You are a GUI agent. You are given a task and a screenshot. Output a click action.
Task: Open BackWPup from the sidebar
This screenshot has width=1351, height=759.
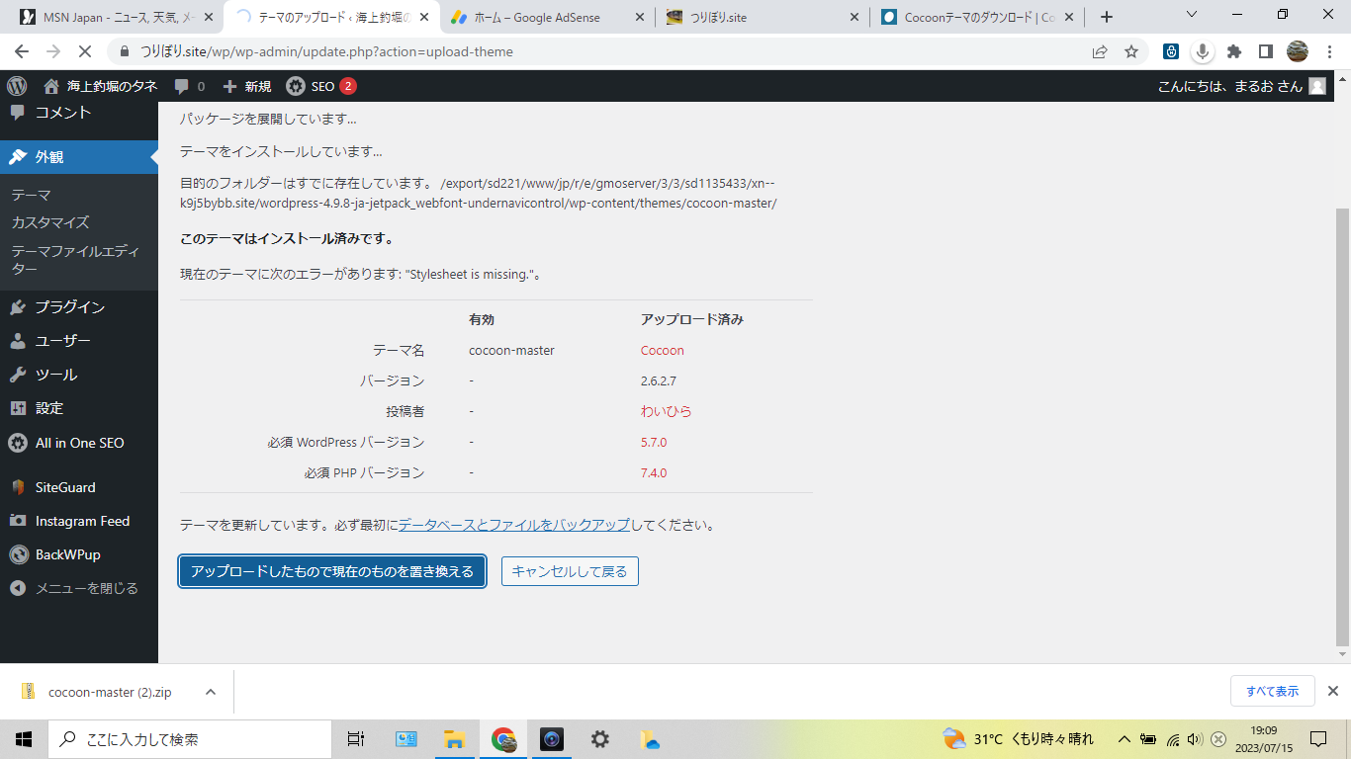tap(67, 554)
